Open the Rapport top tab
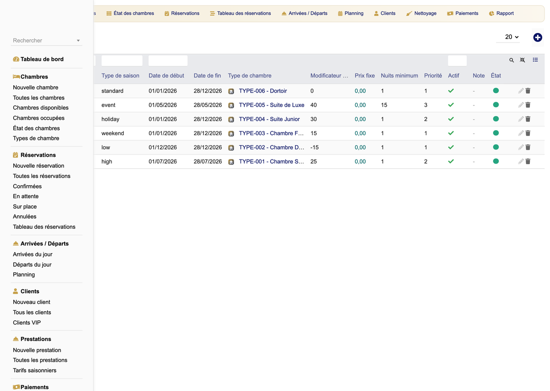This screenshot has height=391, width=550. tap(501, 13)
